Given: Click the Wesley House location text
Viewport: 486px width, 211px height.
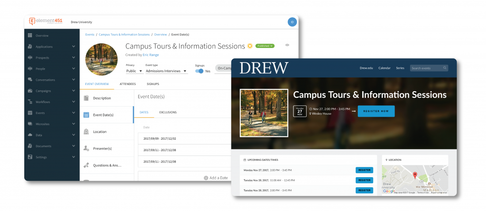Looking at the screenshot, I should click(322, 114).
